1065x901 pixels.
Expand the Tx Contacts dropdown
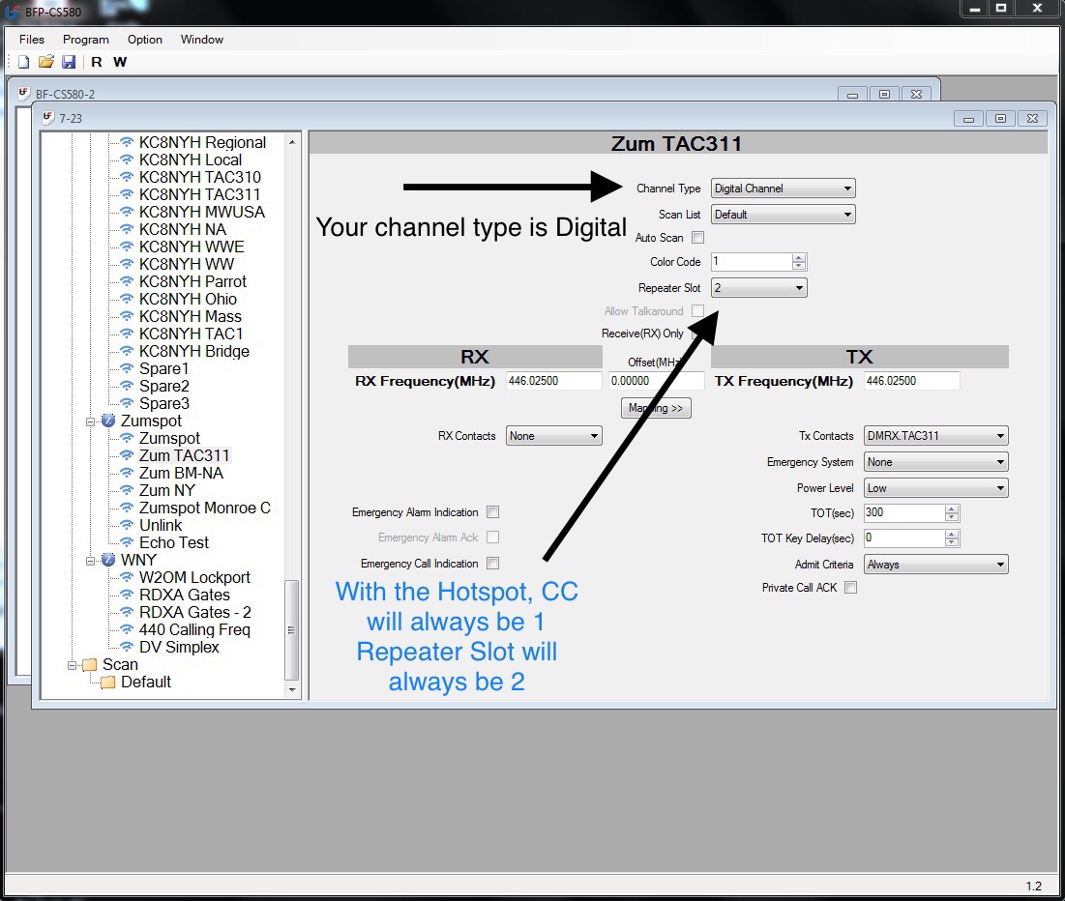pos(935,436)
